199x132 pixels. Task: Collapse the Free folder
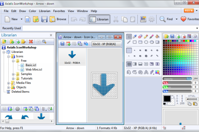[13, 61]
